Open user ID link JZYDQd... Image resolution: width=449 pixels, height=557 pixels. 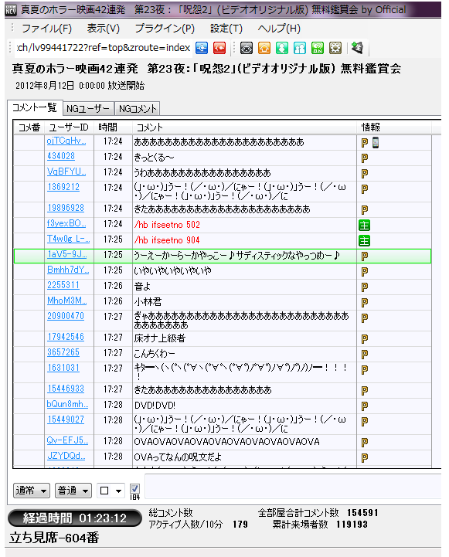66,456
